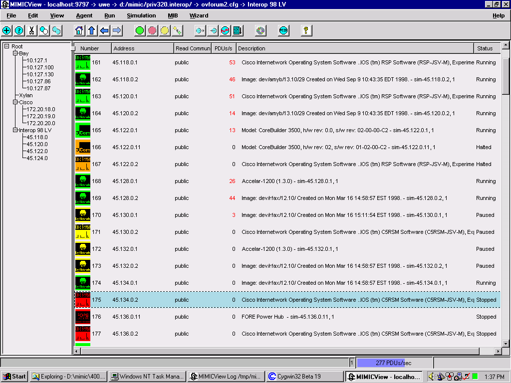Select agent row 45.128.0.1
The height and width of the screenshot is (383, 511).
click(287, 181)
